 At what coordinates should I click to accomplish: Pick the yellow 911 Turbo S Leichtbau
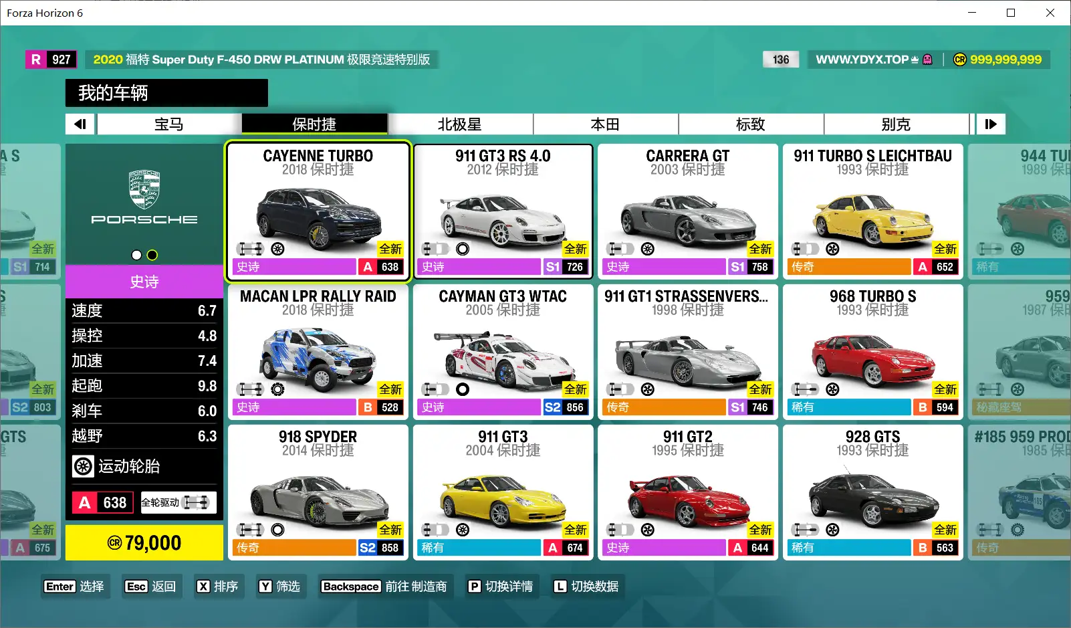(x=872, y=211)
